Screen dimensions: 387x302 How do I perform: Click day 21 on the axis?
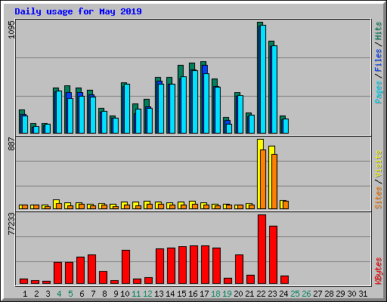[x=249, y=294]
